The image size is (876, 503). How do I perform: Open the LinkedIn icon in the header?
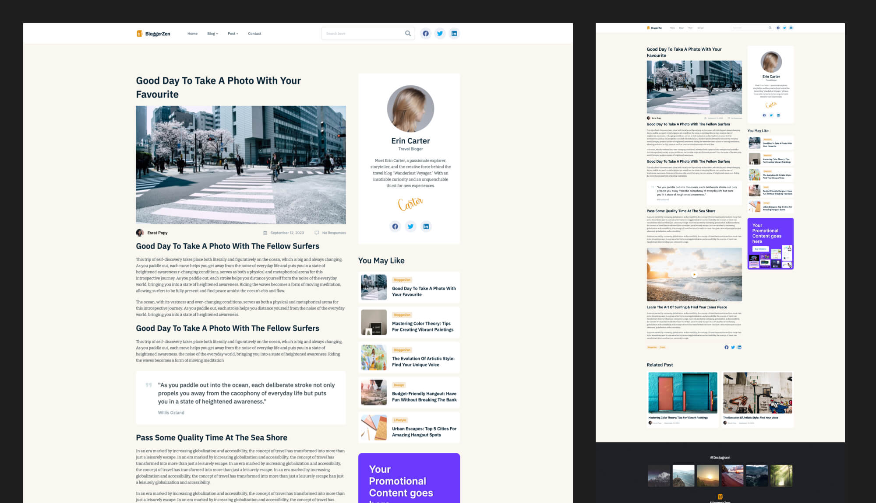[x=454, y=33]
